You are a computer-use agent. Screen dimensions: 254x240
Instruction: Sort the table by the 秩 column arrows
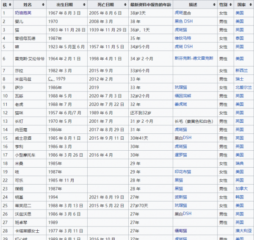click(x=10, y=5)
